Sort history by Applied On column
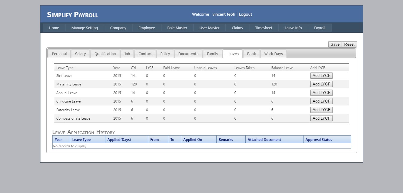This screenshot has height=193, width=403. 192,140
